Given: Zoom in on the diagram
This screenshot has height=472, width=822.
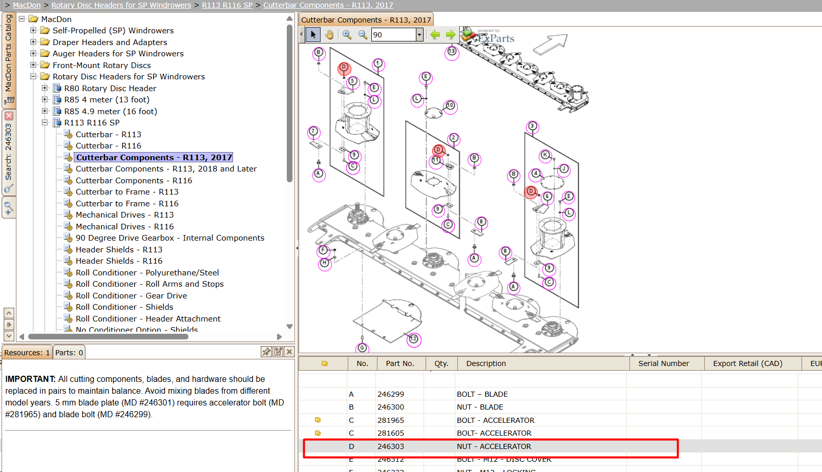Looking at the screenshot, I should (347, 35).
